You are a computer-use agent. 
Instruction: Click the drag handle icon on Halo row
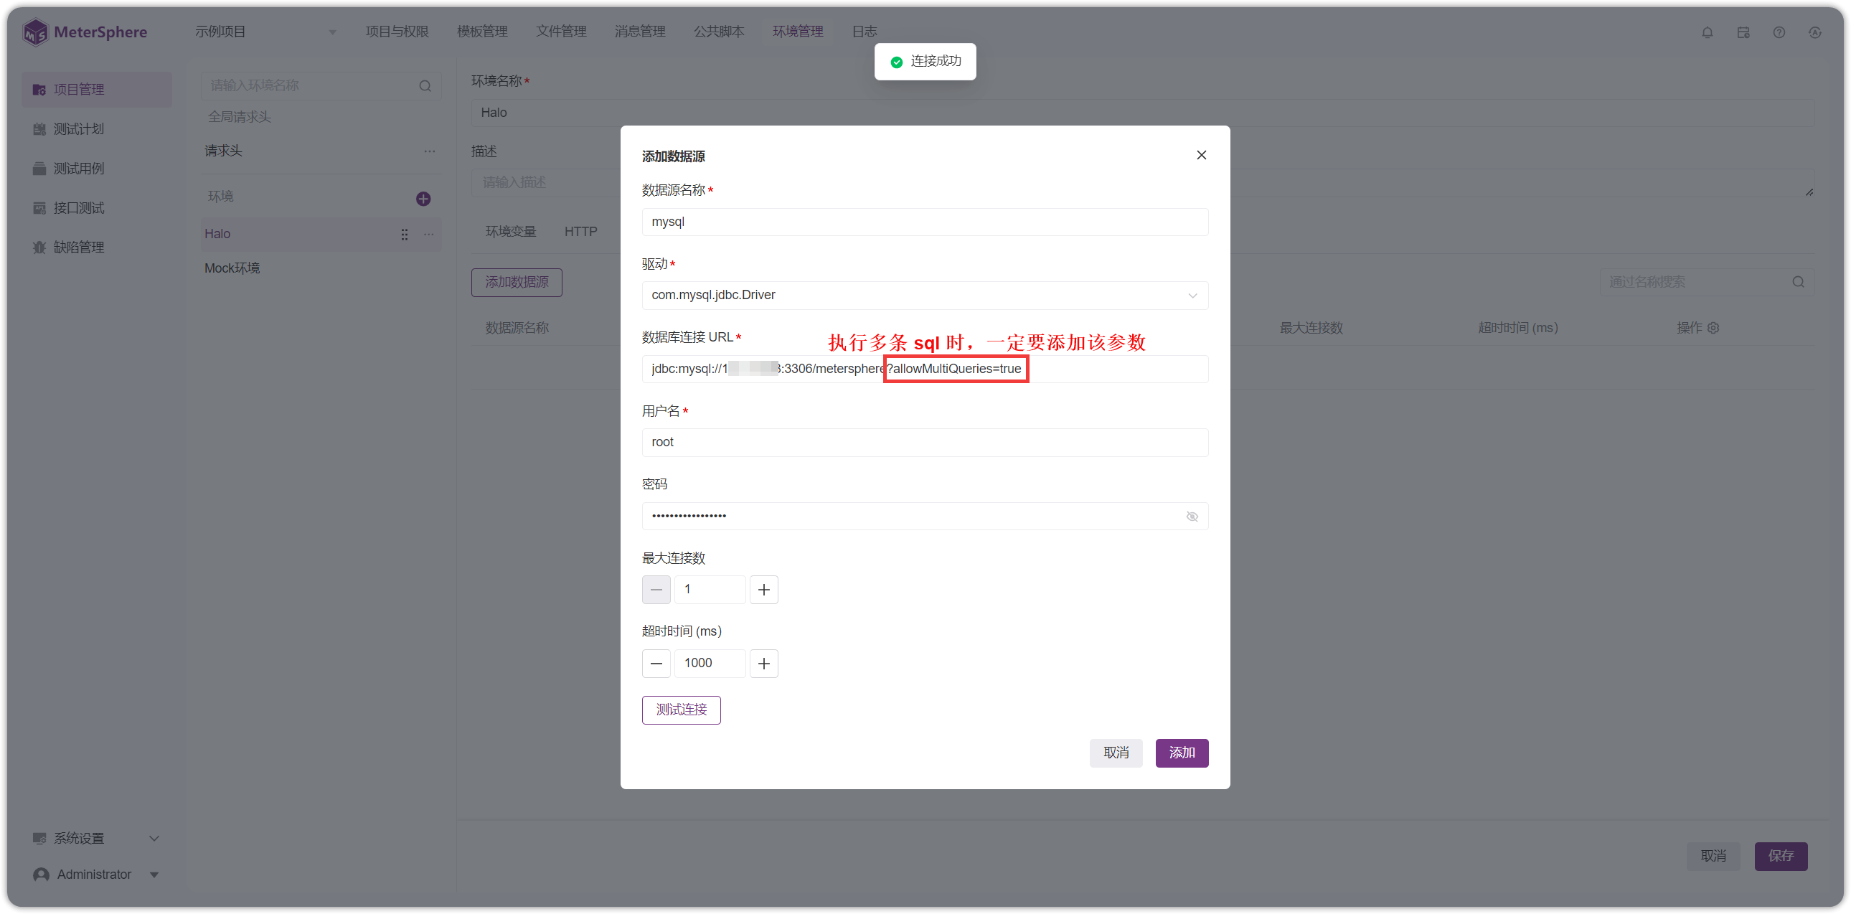(405, 235)
